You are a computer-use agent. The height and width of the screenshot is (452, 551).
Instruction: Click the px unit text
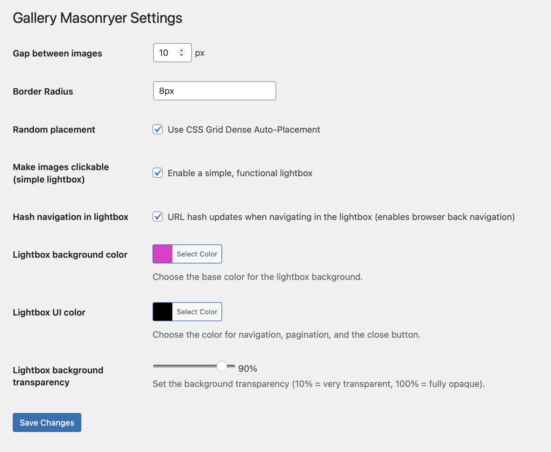click(x=200, y=53)
